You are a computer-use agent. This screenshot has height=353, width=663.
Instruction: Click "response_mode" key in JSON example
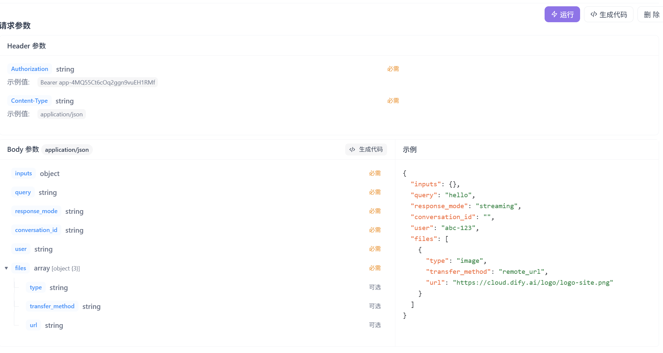[x=439, y=206]
